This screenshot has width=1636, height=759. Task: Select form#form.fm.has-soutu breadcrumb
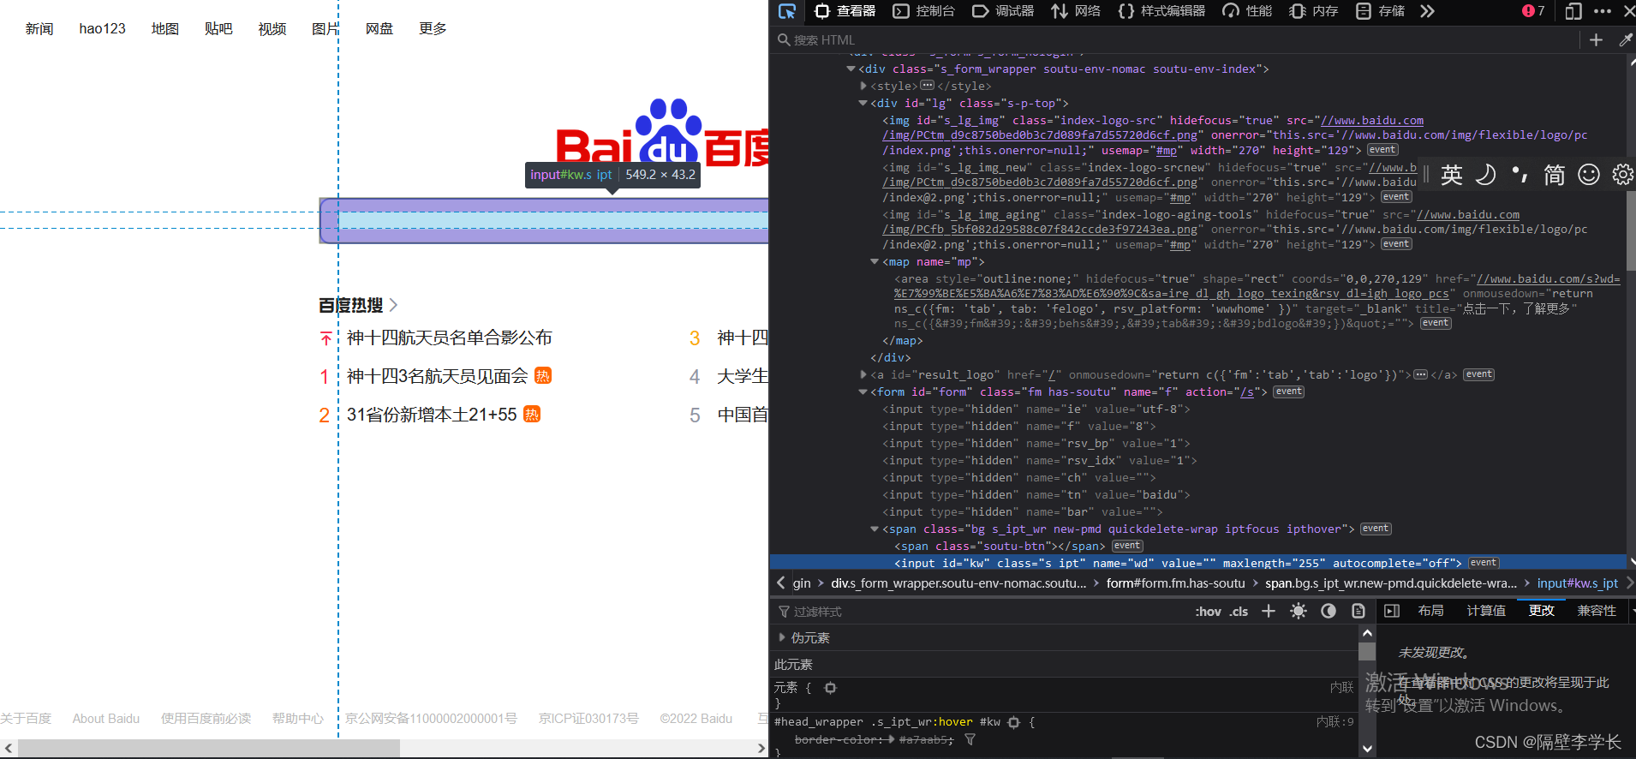[x=1175, y=583]
